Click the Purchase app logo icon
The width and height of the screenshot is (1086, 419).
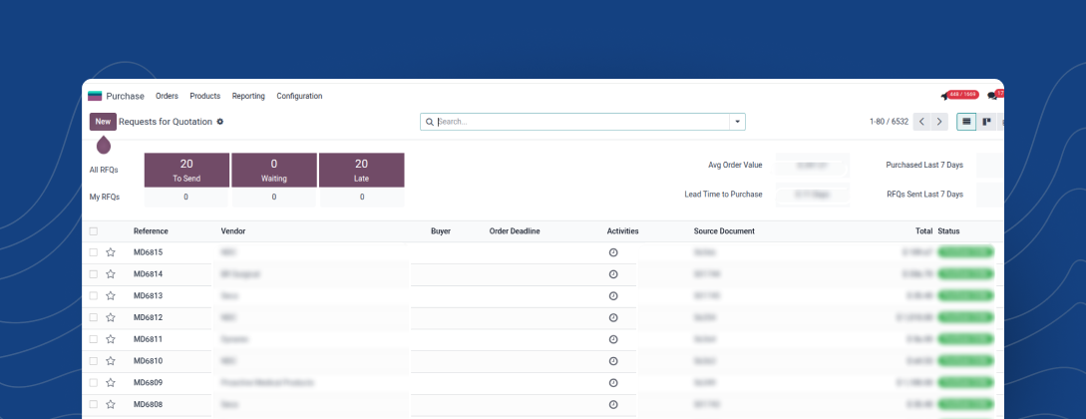pos(95,97)
